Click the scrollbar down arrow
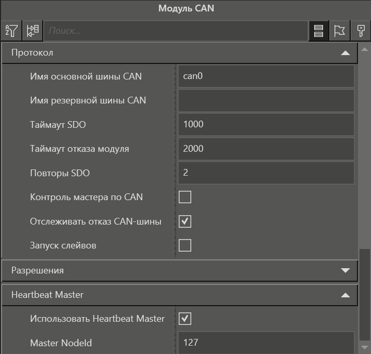The image size is (371, 354). [364, 347]
